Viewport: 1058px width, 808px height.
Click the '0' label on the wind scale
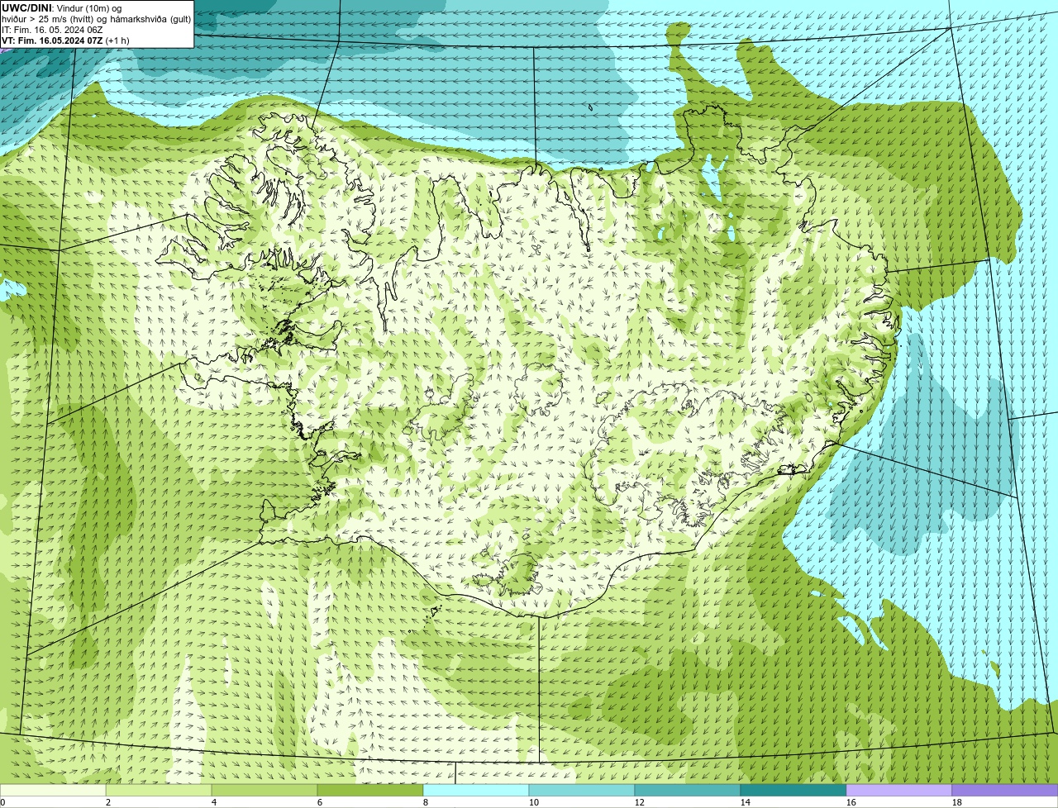(3, 802)
